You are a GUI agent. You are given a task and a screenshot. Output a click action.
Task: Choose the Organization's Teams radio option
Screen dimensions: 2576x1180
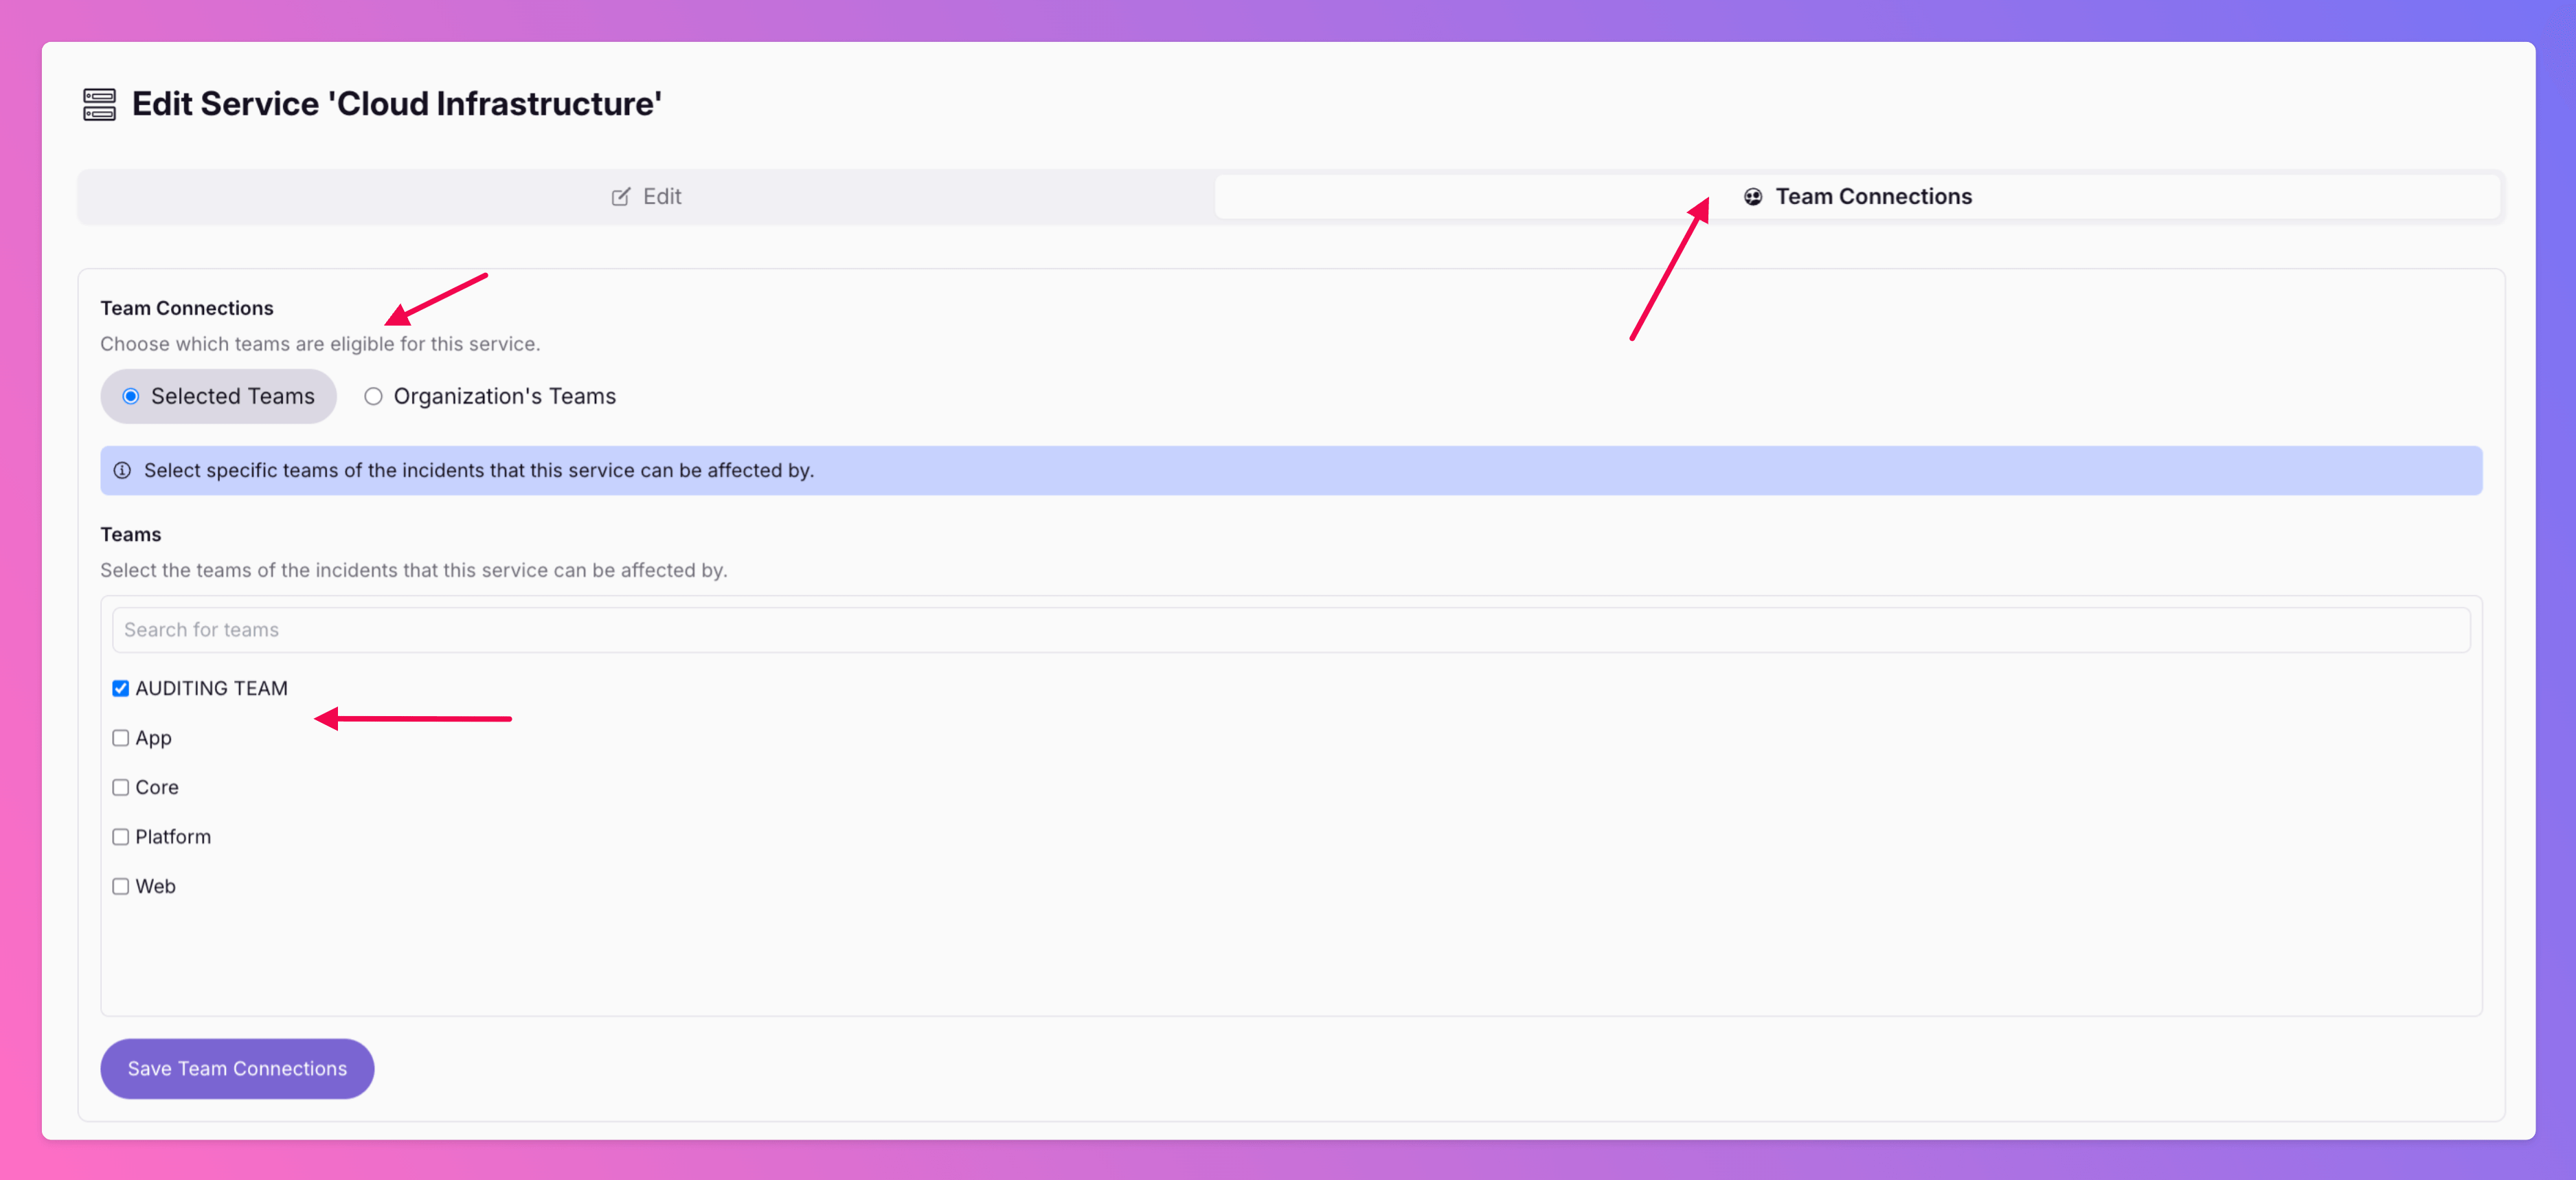[373, 397]
